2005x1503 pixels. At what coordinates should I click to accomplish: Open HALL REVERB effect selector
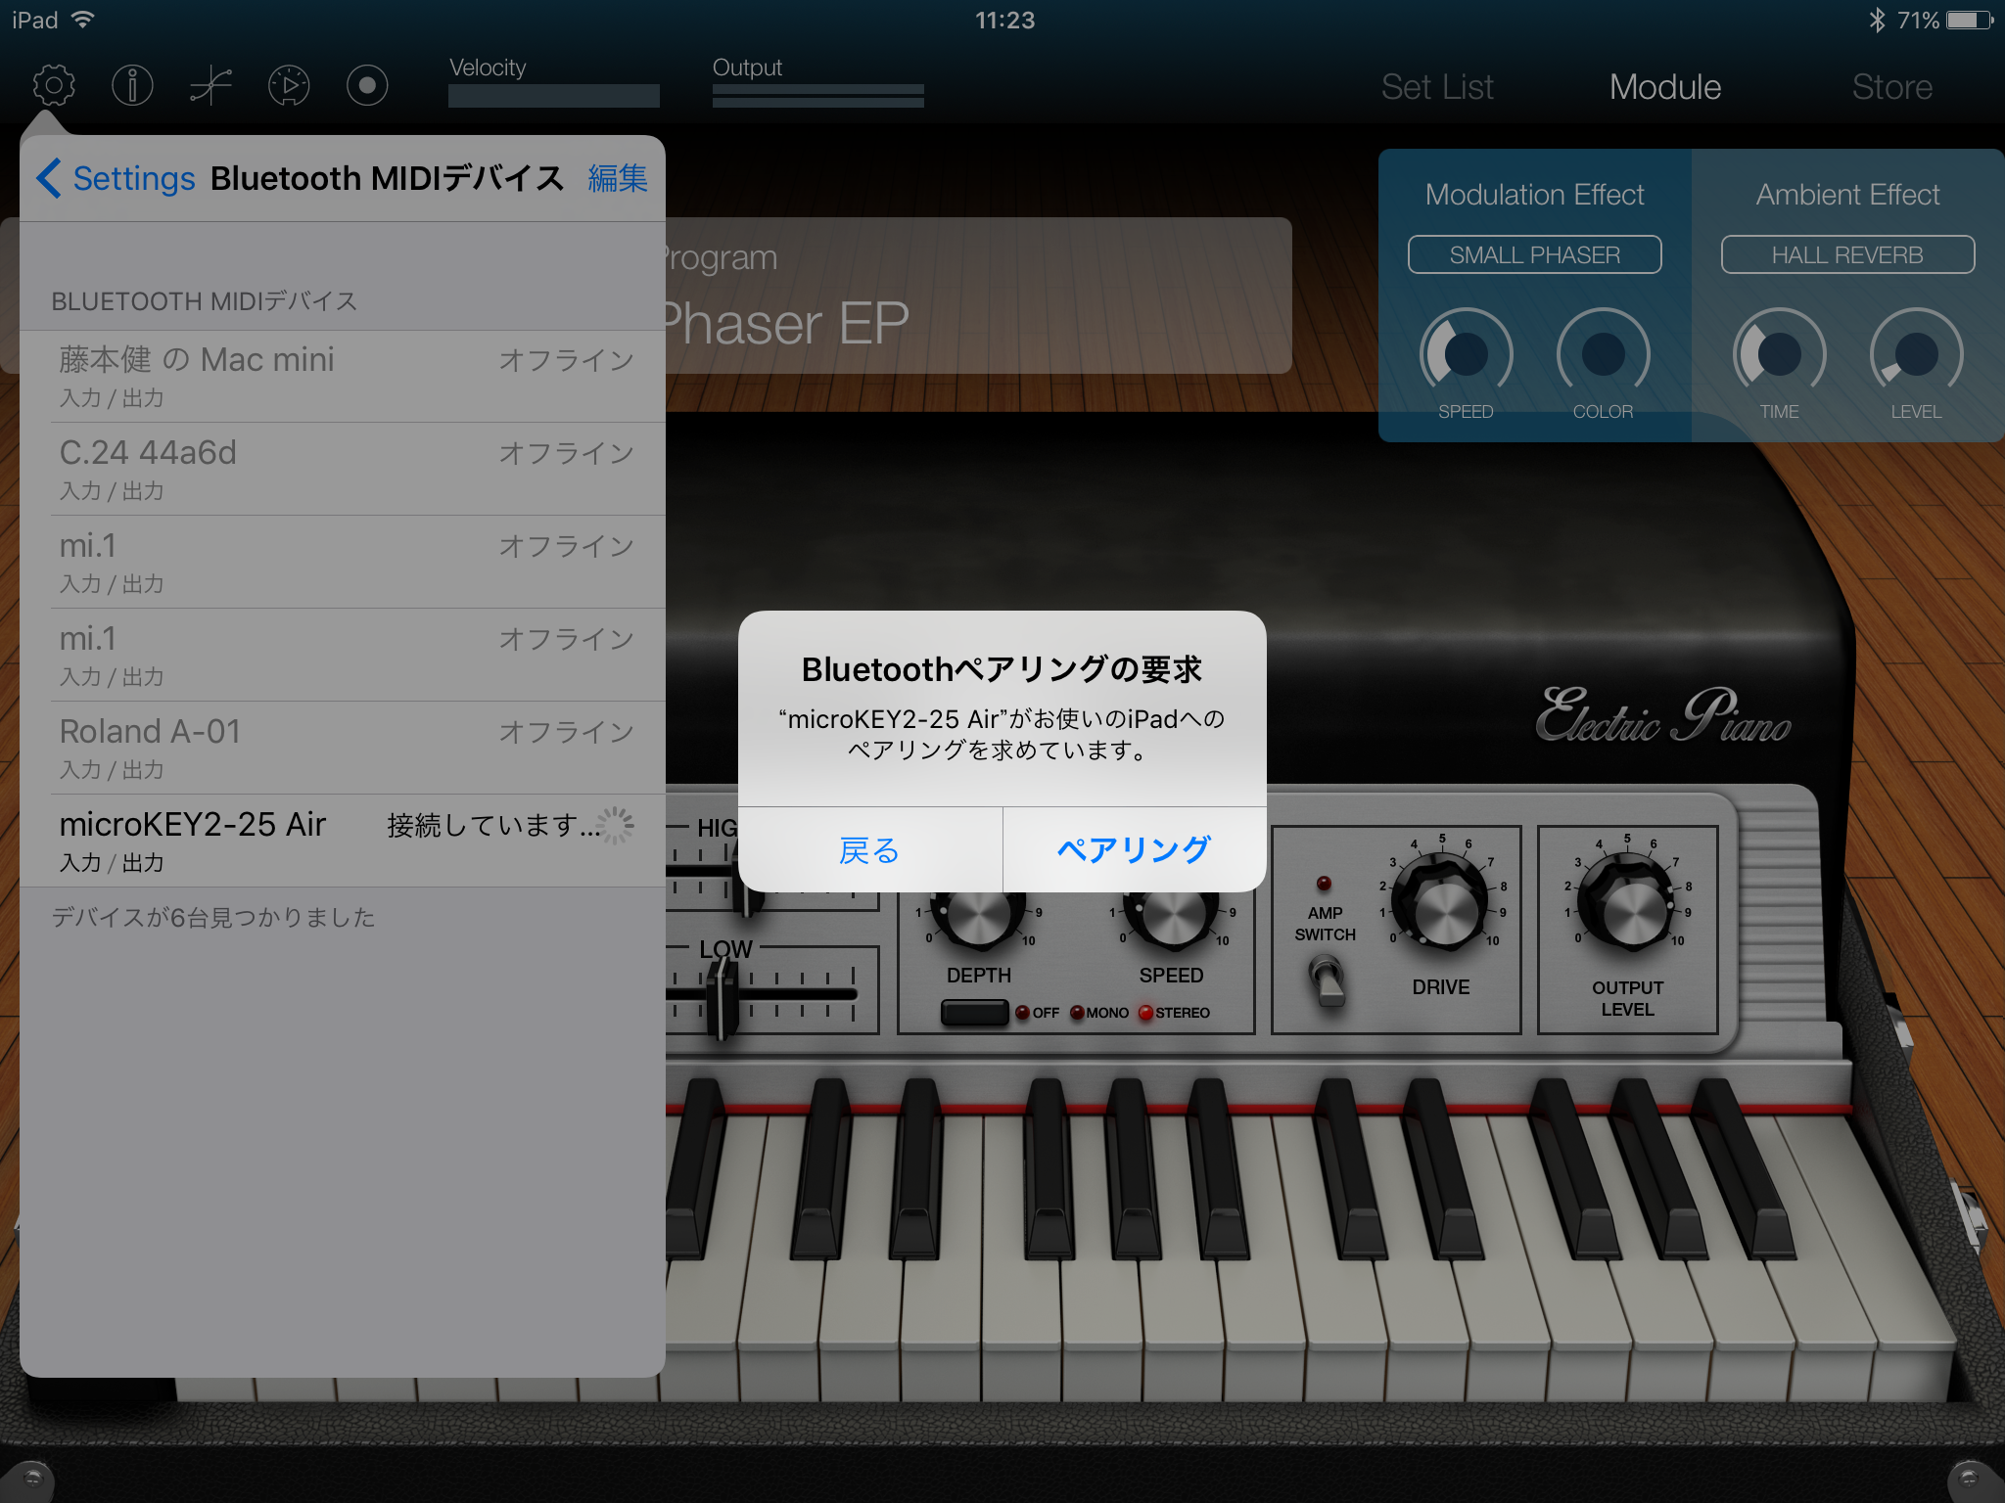[1847, 254]
